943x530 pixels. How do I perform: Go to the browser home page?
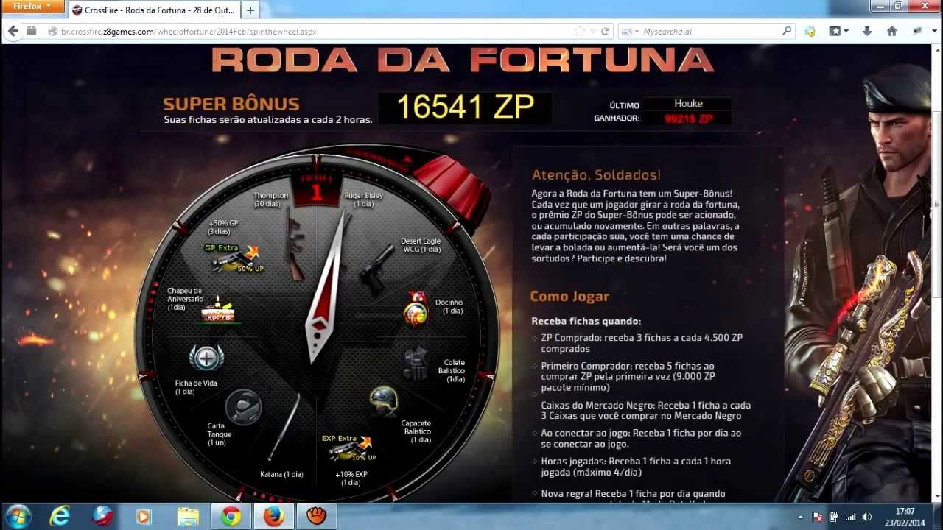[x=892, y=32]
